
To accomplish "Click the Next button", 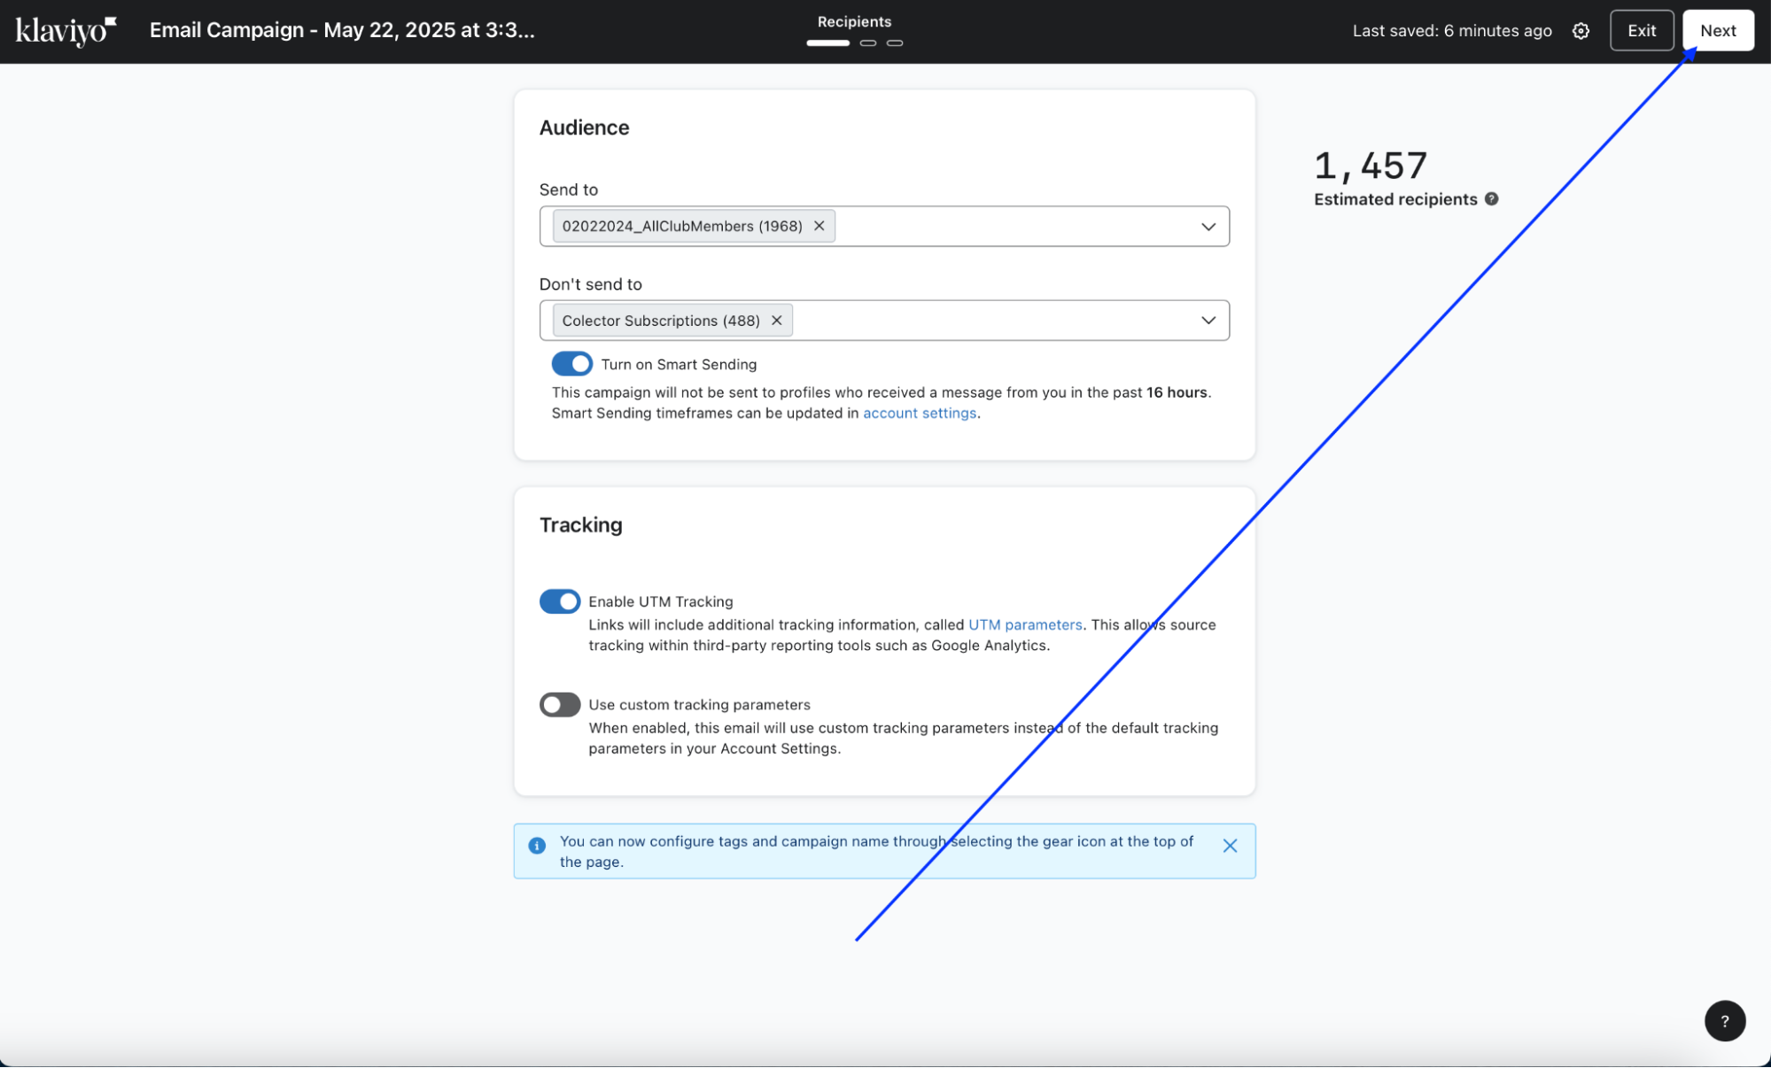I will (1717, 31).
